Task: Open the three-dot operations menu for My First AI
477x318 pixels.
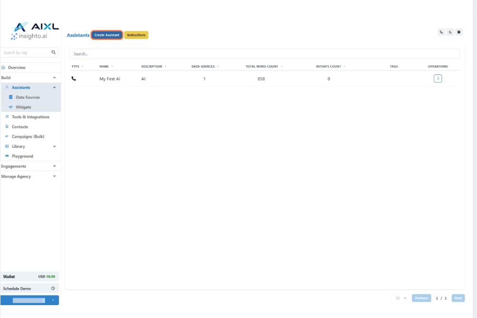Action: [x=437, y=79]
